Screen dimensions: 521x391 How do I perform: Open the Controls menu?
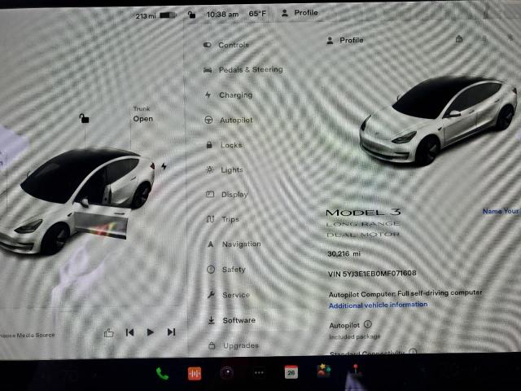coord(226,45)
